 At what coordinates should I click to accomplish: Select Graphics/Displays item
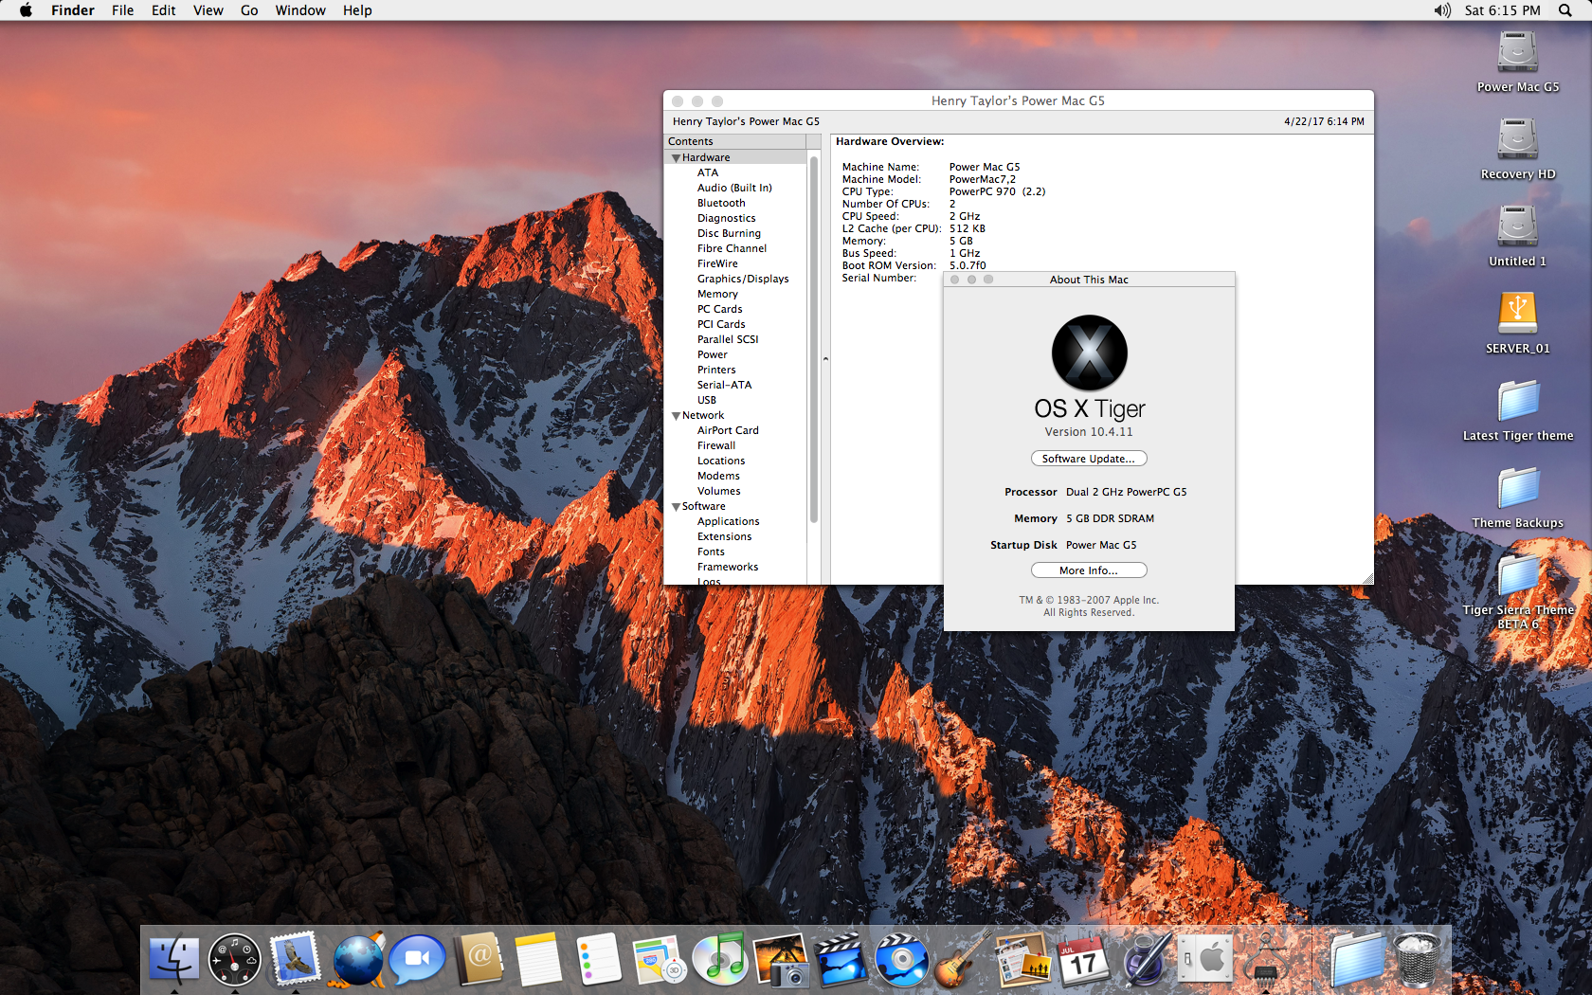click(743, 279)
